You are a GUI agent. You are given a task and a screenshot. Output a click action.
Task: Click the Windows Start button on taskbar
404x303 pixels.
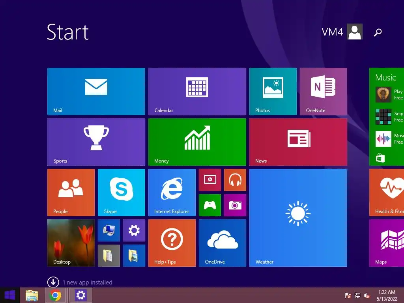(9, 295)
